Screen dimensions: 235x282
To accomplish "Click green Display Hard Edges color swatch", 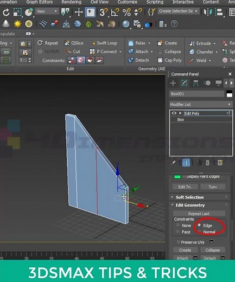I will (177, 177).
